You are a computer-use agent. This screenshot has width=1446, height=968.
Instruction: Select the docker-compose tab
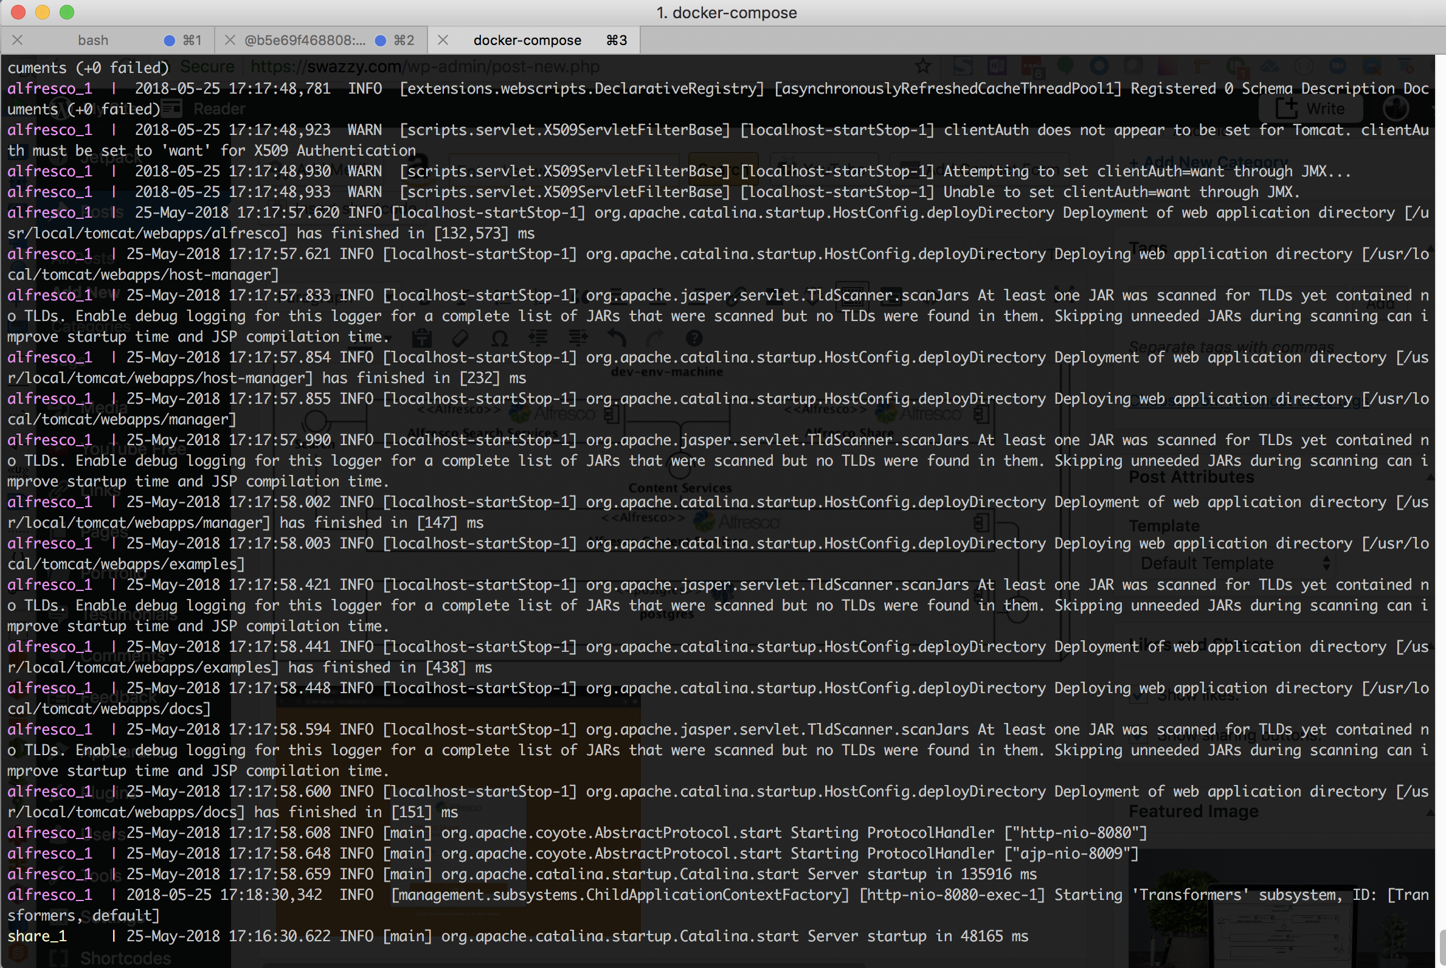(x=527, y=40)
